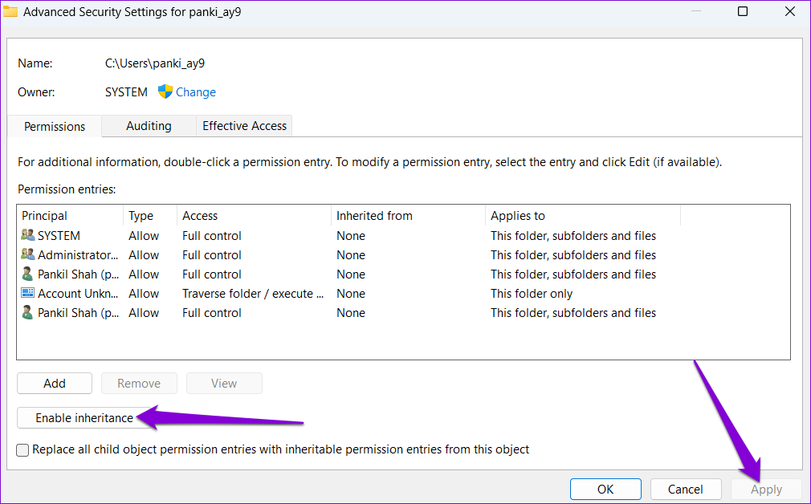Viewport: 811px width, 504px height.
Task: Open the Effective Access tab
Action: (x=244, y=126)
